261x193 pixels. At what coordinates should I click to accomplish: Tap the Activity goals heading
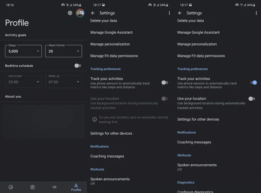(16, 35)
